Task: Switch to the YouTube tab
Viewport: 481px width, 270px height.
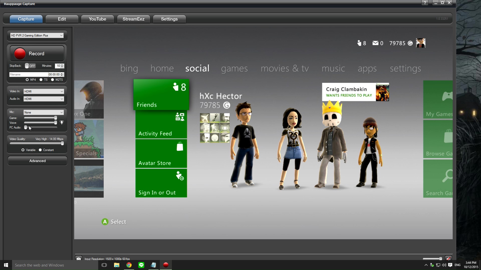Action: (97, 19)
